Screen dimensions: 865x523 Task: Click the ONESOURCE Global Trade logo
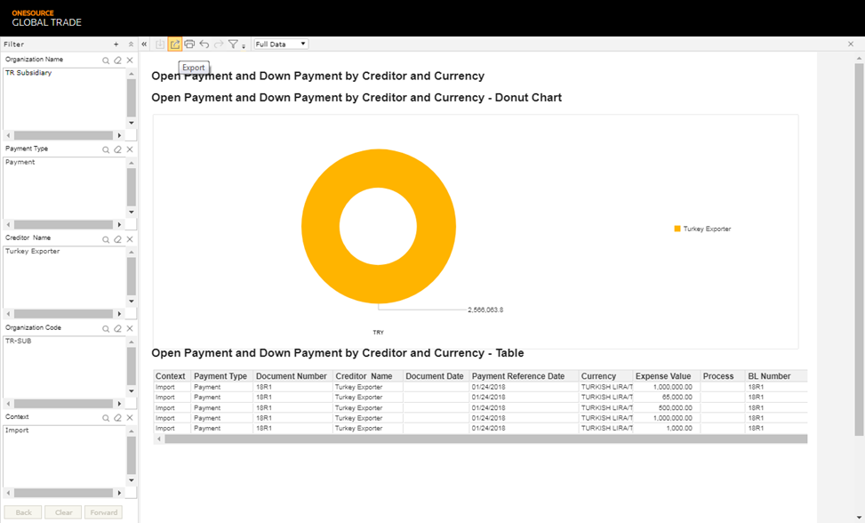pyautogui.click(x=46, y=18)
